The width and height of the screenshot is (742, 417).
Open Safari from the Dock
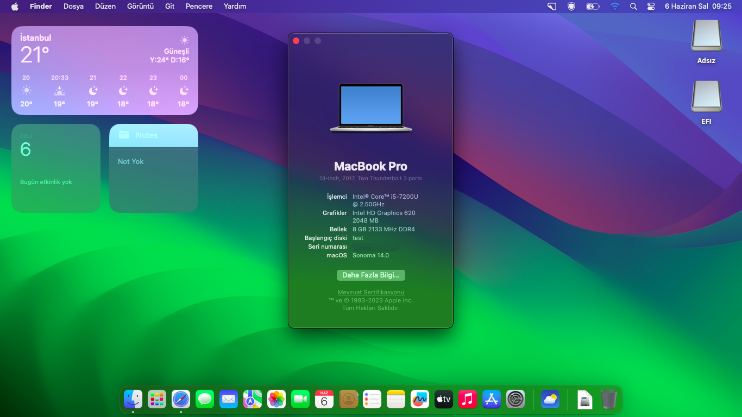[x=181, y=400]
